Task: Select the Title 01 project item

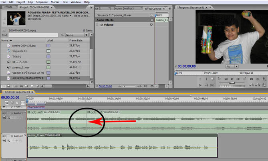Action: tap(16, 56)
